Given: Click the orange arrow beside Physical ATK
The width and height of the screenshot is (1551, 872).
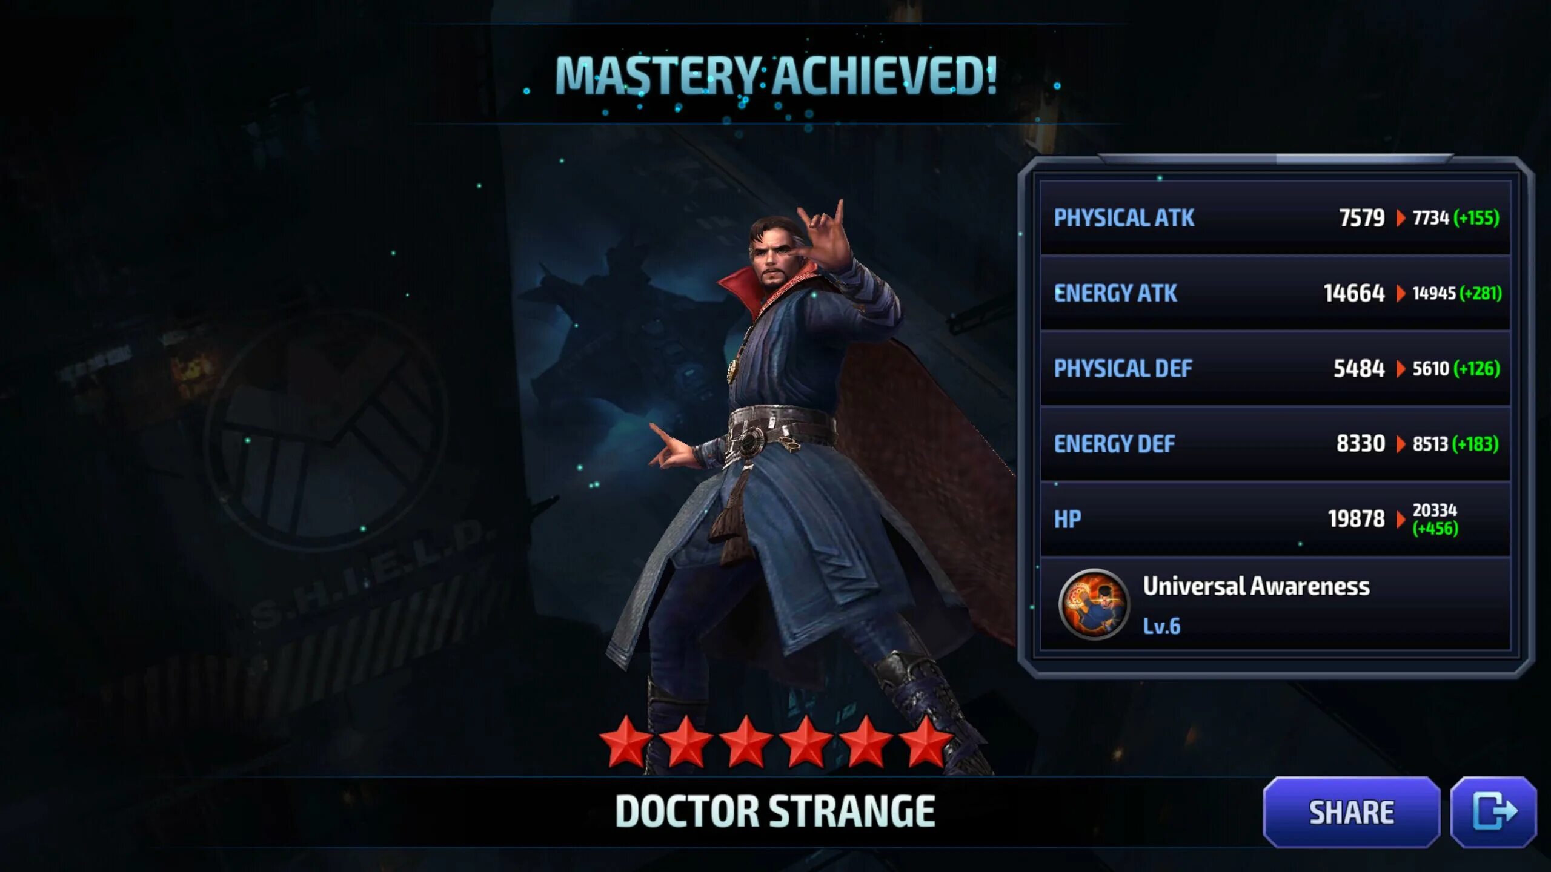Looking at the screenshot, I should pos(1400,218).
